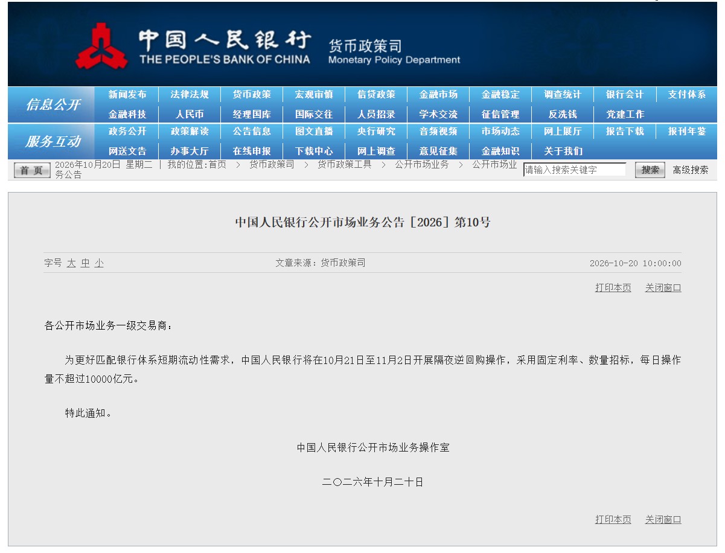
Task: Open 货币政策 navigation item
Action: 252,95
